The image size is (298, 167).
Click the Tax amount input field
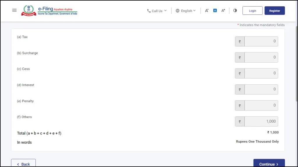(261, 41)
